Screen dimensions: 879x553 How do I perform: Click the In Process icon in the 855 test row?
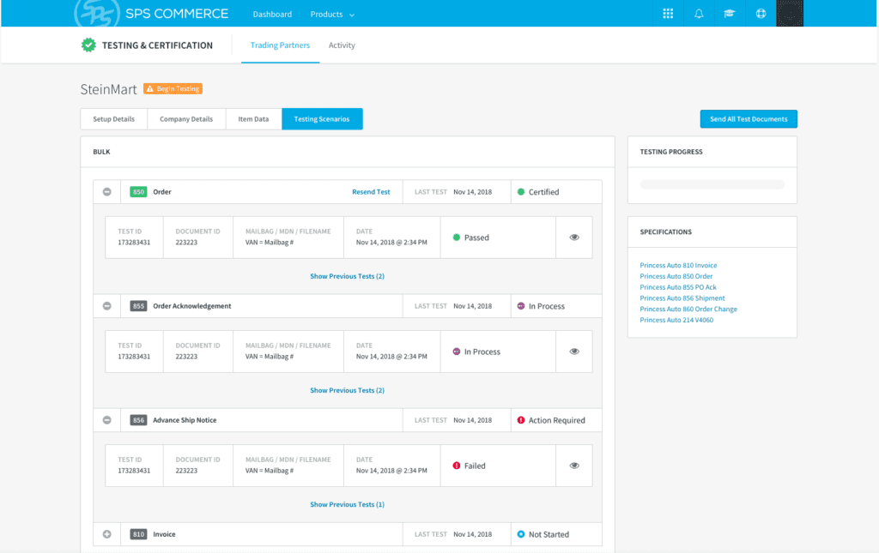click(x=457, y=352)
